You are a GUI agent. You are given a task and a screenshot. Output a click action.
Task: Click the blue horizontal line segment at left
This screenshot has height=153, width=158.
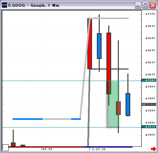[27, 119]
